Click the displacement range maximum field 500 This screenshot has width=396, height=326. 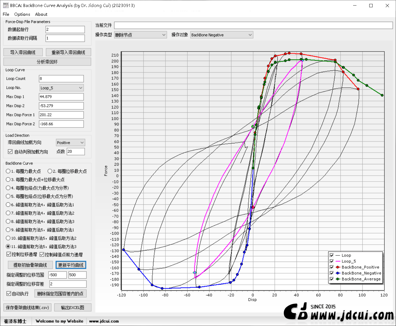coord(77,275)
